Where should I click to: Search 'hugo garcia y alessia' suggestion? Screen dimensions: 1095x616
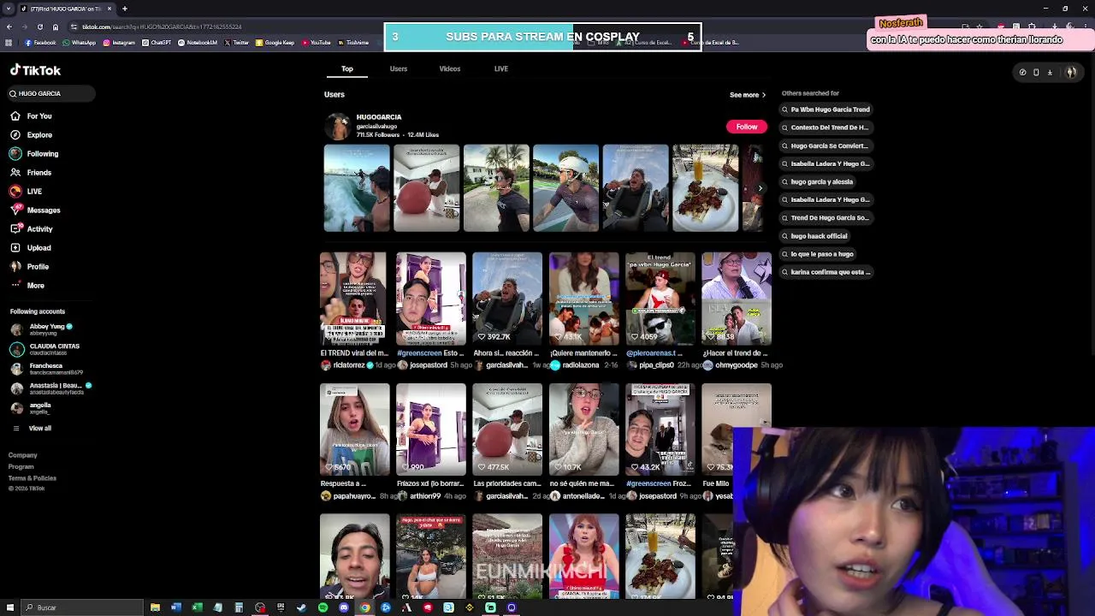817,181
